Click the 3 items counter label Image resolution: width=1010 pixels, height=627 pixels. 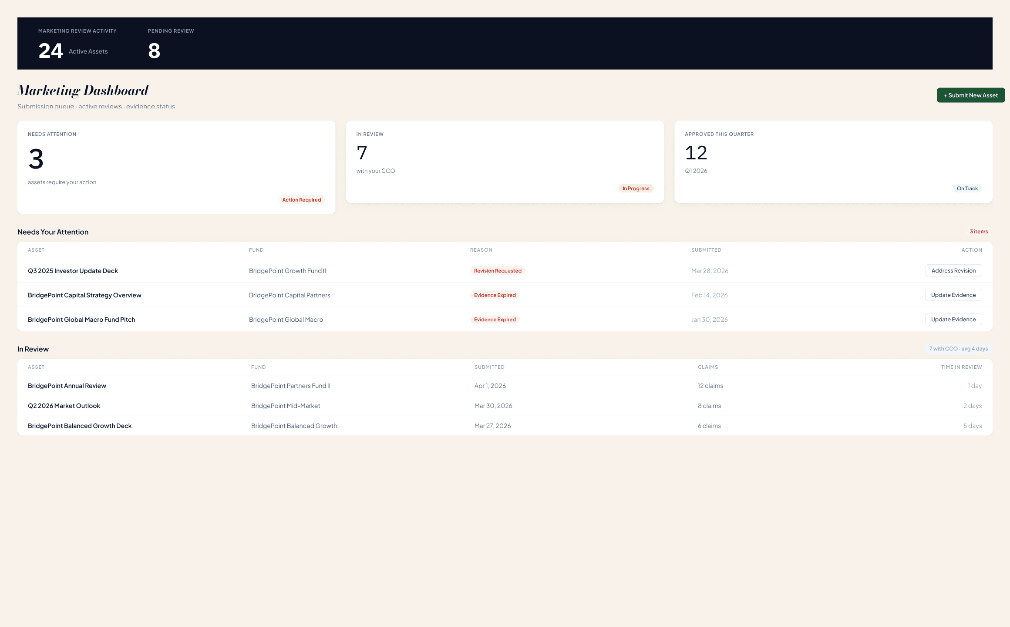click(x=979, y=232)
